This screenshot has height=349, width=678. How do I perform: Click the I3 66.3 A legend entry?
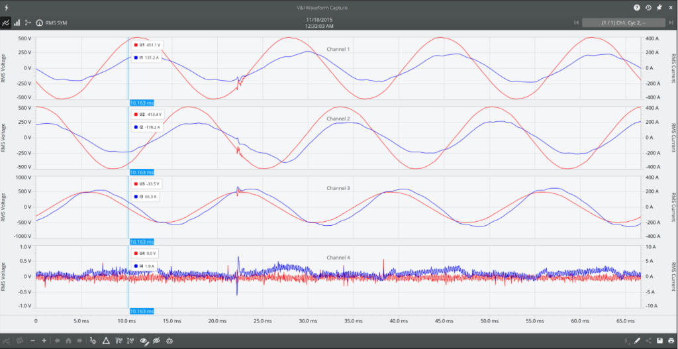[x=145, y=197]
